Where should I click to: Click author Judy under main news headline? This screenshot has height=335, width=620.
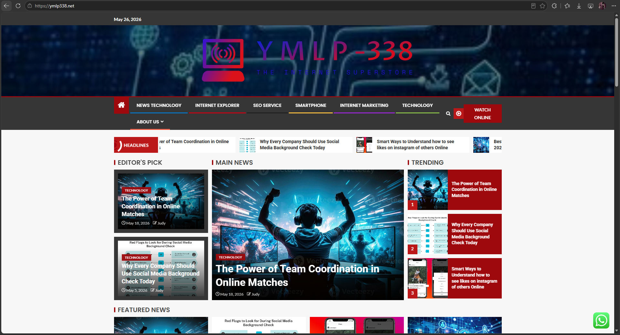point(255,294)
